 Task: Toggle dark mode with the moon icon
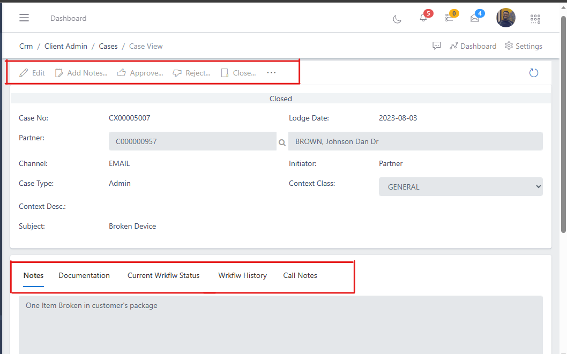tap(397, 18)
